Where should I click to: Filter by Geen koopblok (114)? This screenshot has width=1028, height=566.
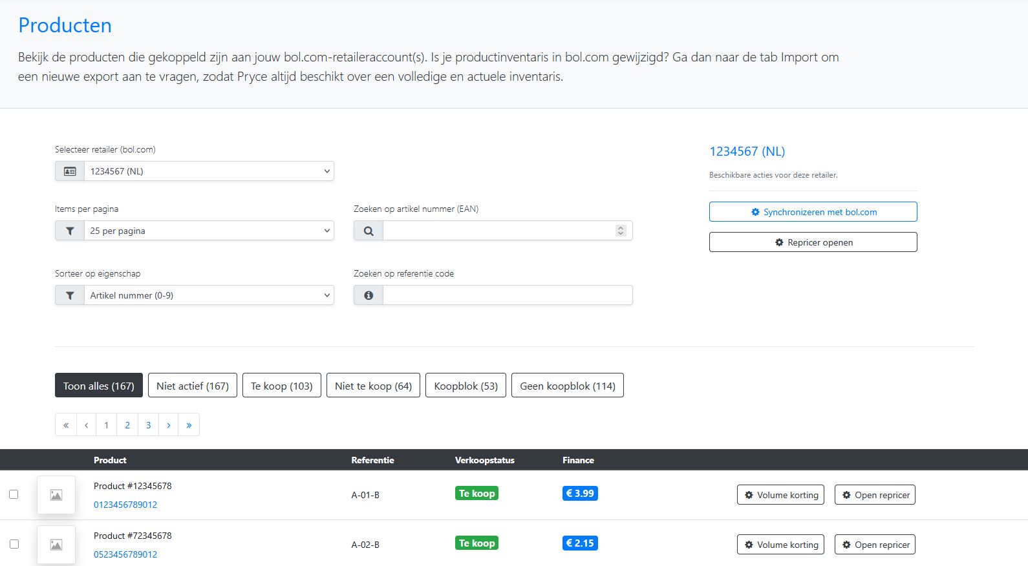click(568, 386)
